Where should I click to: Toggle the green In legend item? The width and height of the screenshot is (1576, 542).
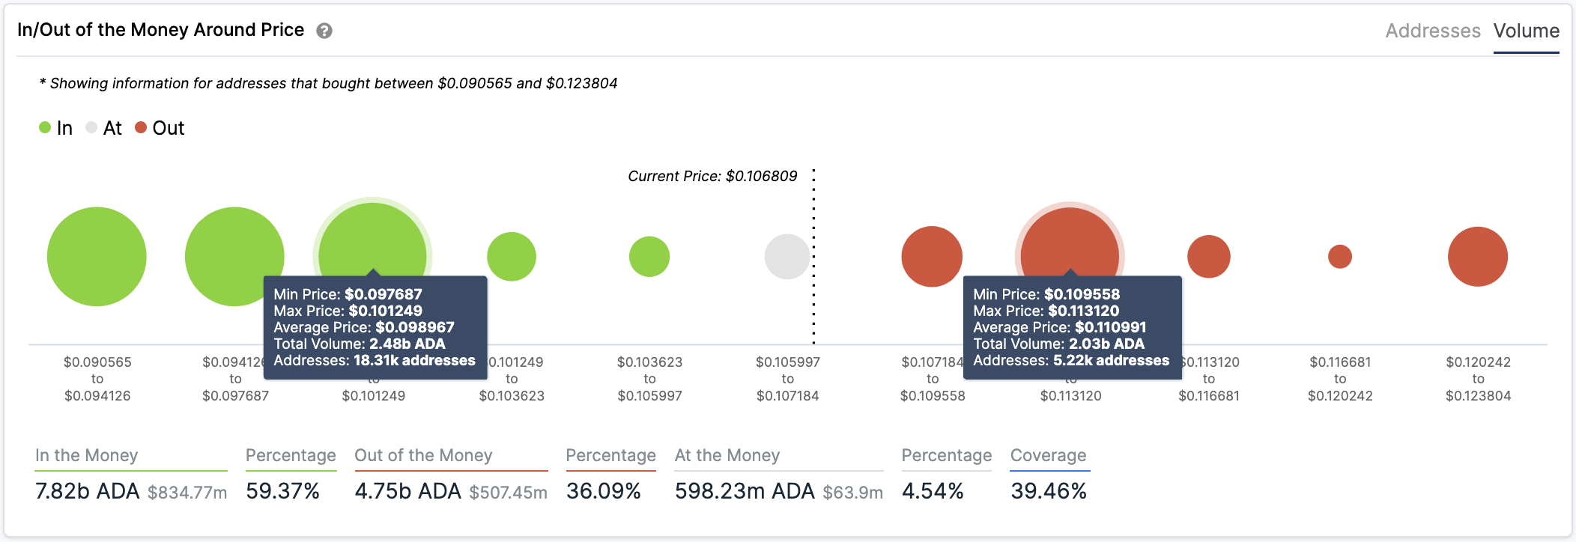click(56, 128)
